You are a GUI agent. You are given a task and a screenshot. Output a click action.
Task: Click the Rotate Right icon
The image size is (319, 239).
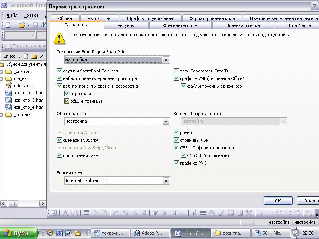pos(125,213)
